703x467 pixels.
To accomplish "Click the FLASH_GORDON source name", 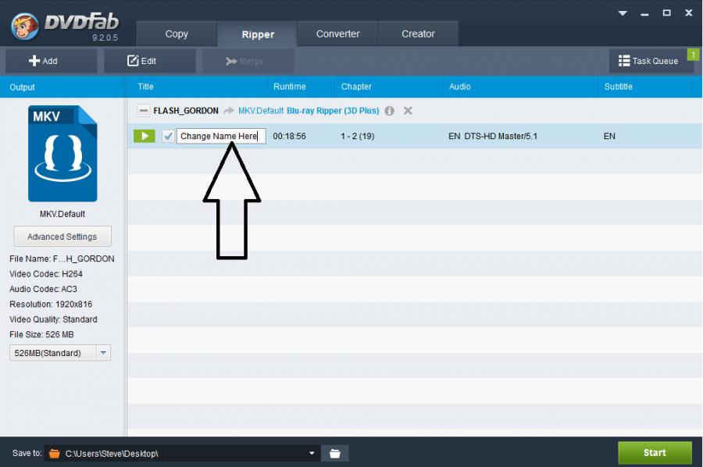I will click(x=186, y=111).
